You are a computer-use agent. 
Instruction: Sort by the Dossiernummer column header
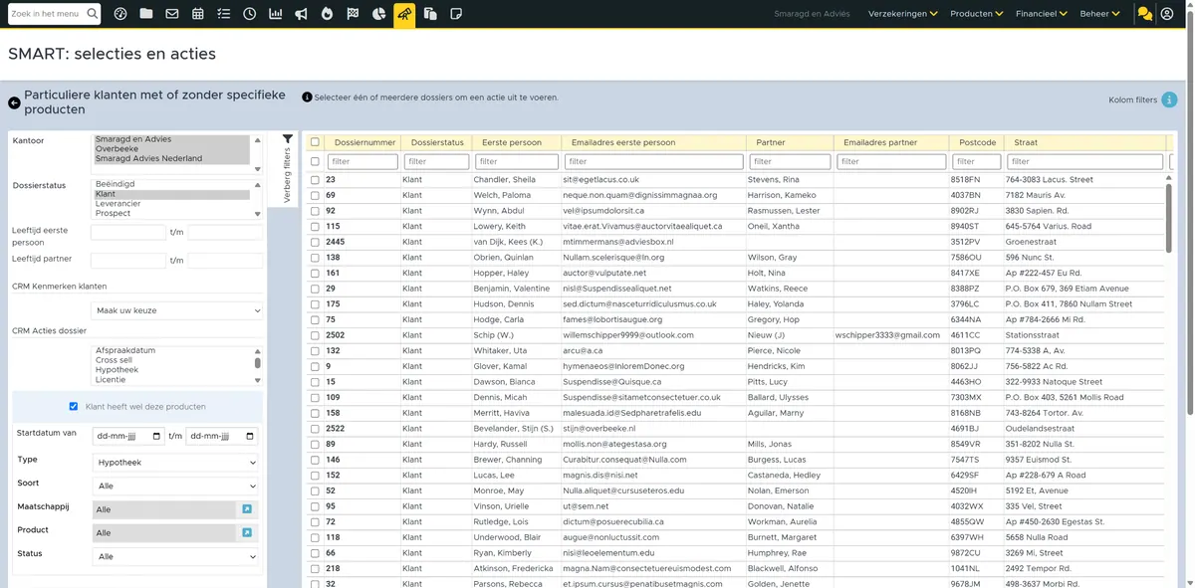click(x=365, y=142)
